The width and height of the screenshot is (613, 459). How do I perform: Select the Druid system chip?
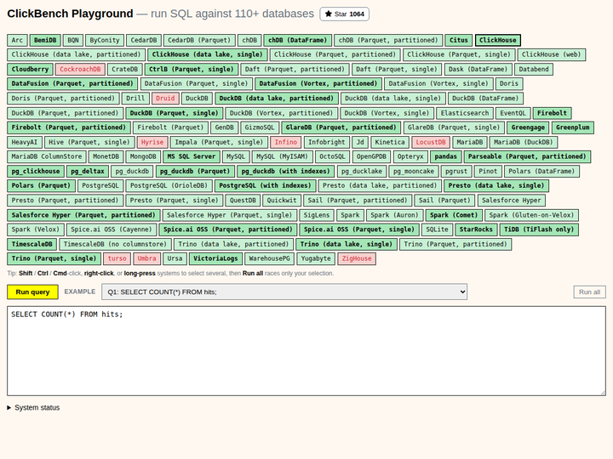point(165,99)
